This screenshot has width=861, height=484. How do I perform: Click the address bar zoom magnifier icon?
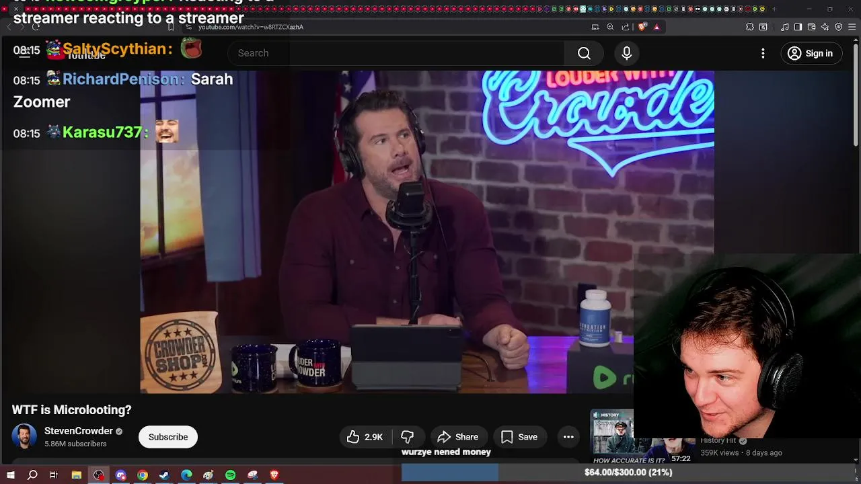[x=610, y=27]
